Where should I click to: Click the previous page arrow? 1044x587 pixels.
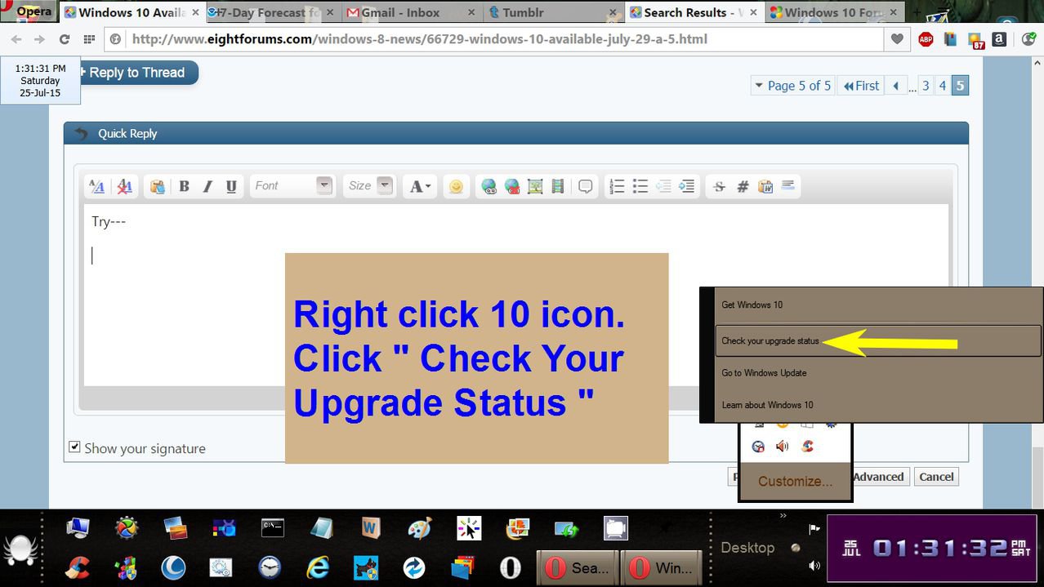(896, 86)
